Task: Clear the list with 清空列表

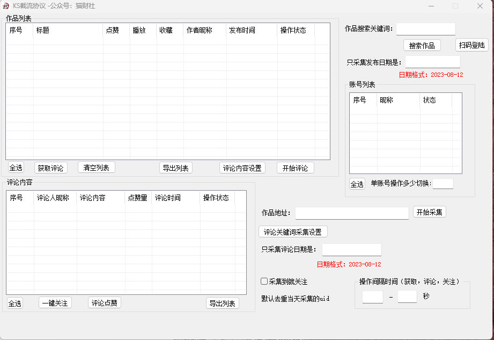Action: coord(97,168)
